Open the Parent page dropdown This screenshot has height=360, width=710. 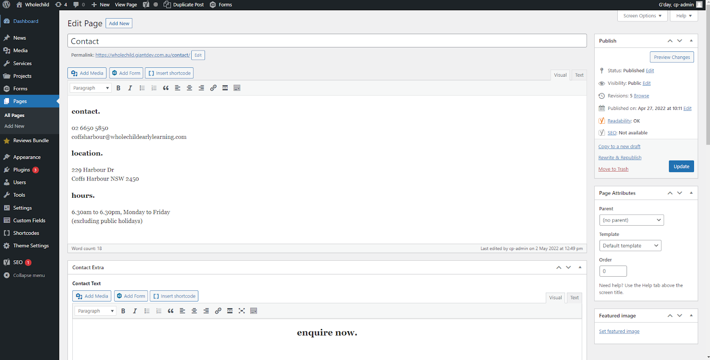(x=631, y=220)
